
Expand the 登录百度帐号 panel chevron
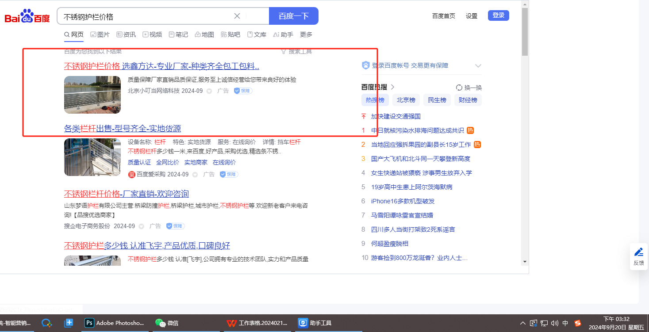(478, 66)
